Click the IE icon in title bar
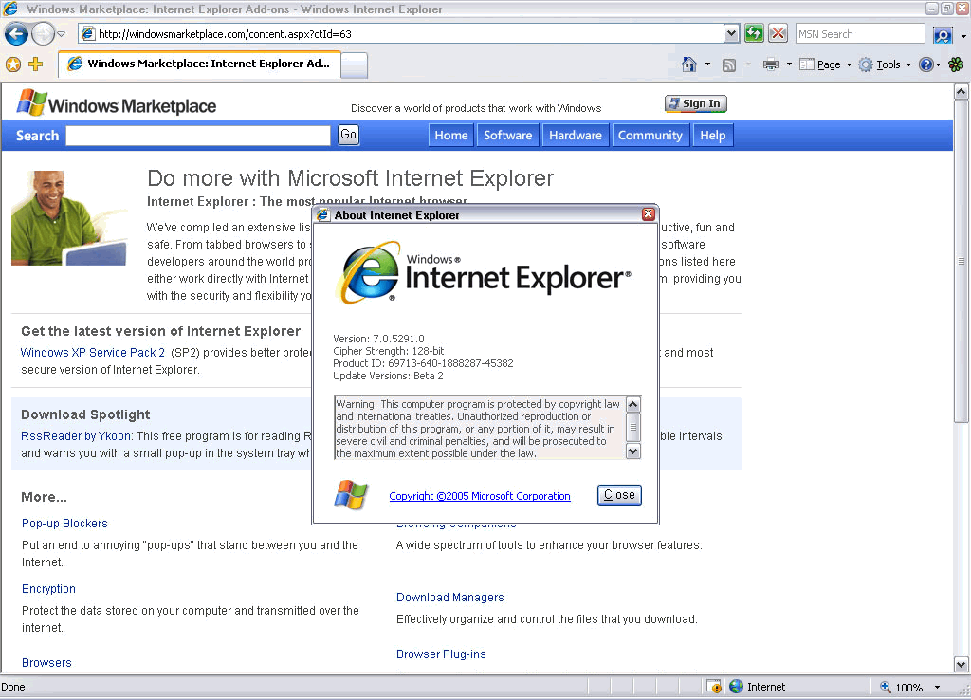The height and width of the screenshot is (700, 971). click(9, 9)
